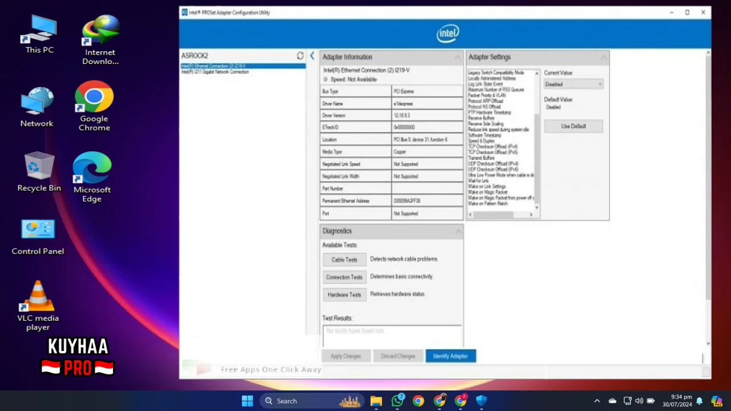This screenshot has height=411, width=731.
Task: Open Control Panel desktop icon
Action: [38, 237]
